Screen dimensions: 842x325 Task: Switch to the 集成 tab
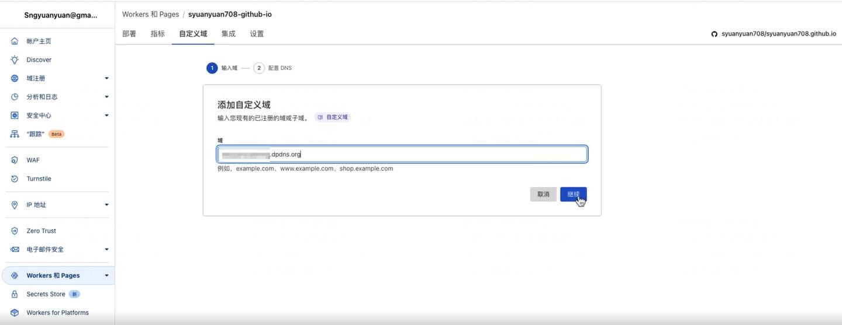point(228,34)
